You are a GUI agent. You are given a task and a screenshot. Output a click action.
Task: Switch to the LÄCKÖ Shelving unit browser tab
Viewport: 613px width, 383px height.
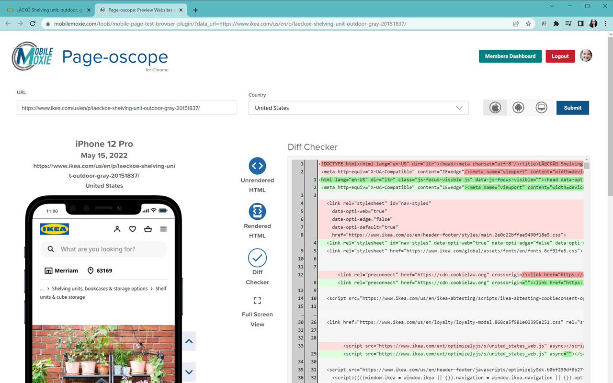coord(46,9)
